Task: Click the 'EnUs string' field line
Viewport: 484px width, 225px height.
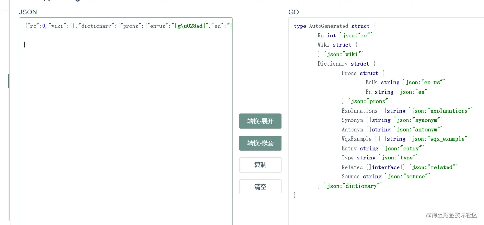Action: (x=406, y=82)
